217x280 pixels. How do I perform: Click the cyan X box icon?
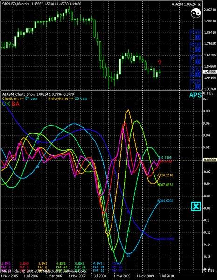click(196, 206)
